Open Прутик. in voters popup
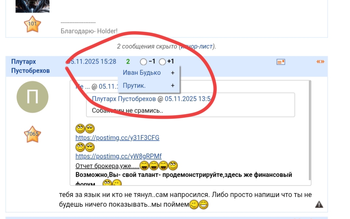This screenshot has width=350, height=219. (134, 86)
